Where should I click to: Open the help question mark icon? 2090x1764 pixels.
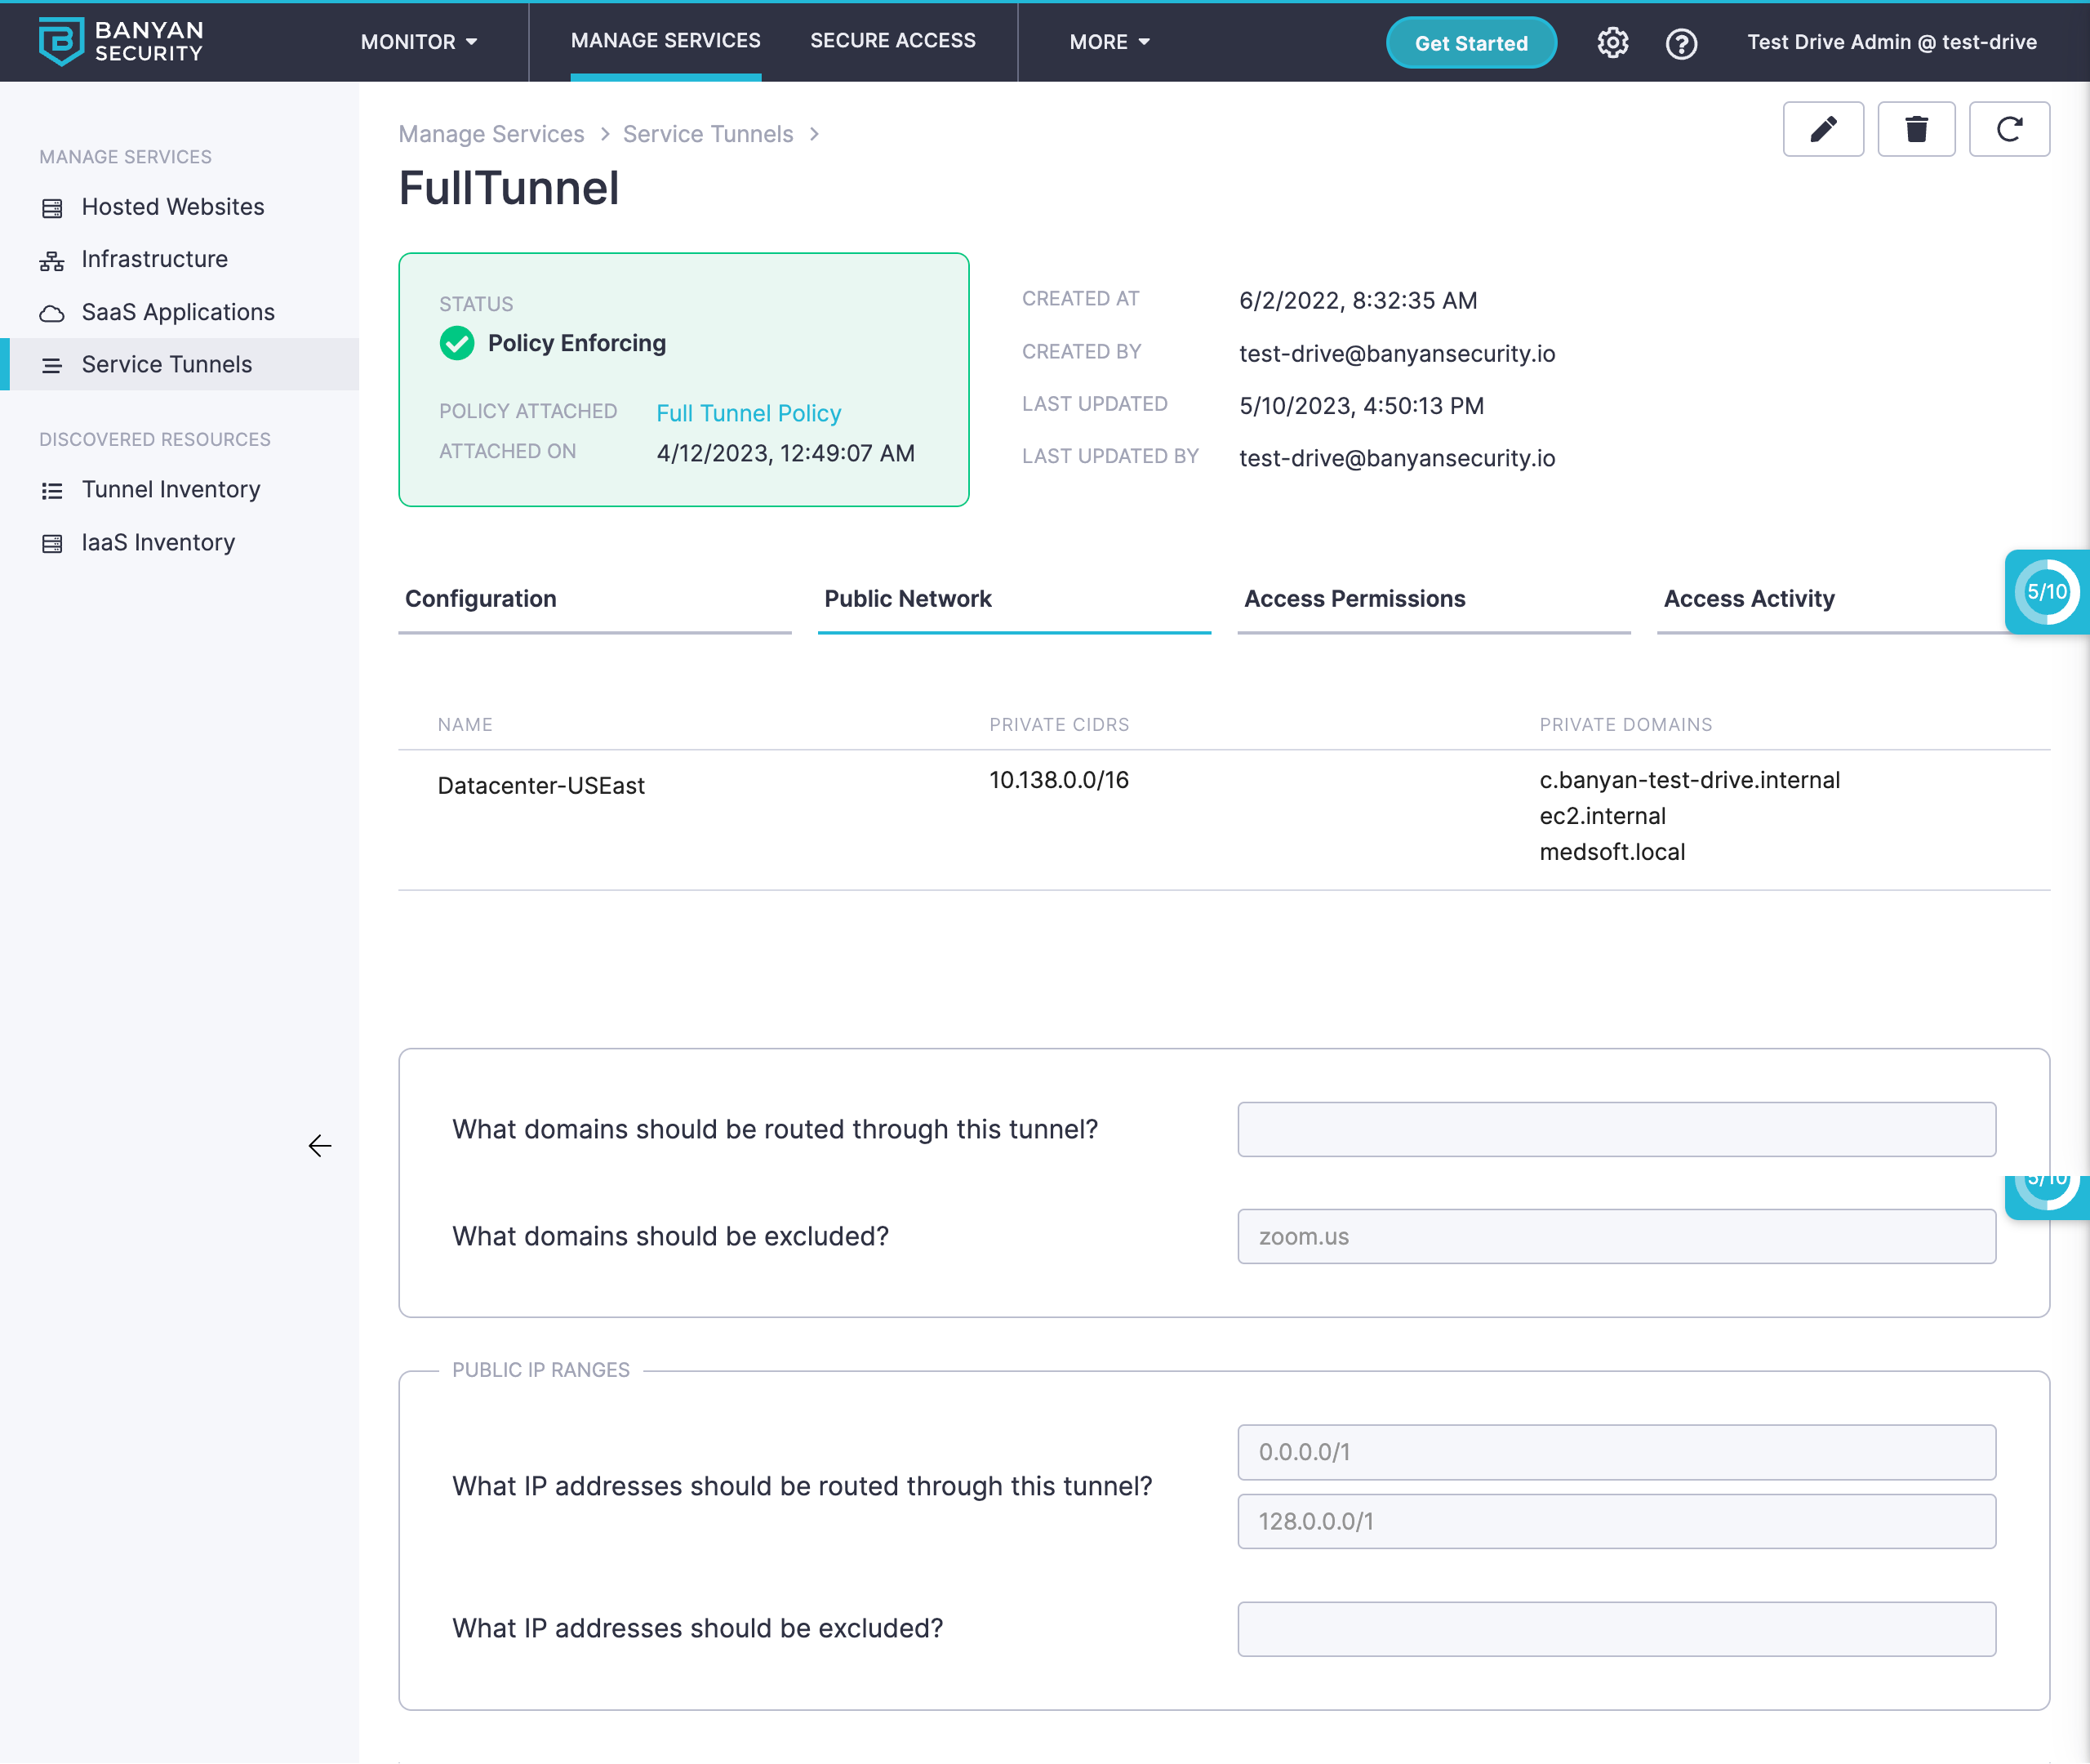[1680, 43]
